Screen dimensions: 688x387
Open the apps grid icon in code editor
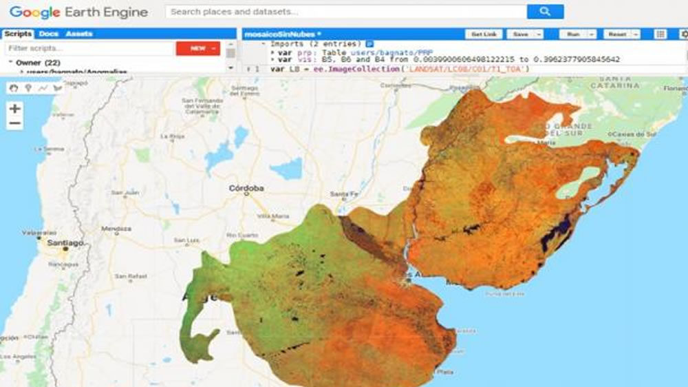coord(660,34)
